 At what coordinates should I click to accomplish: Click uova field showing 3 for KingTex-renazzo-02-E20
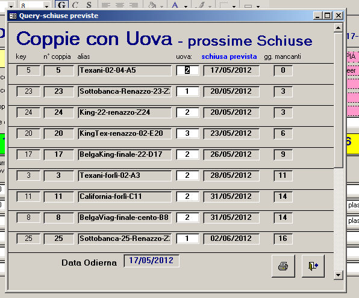(187, 133)
